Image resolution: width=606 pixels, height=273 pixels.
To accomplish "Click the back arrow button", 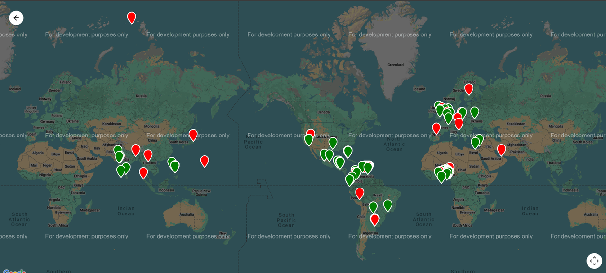I will (16, 17).
